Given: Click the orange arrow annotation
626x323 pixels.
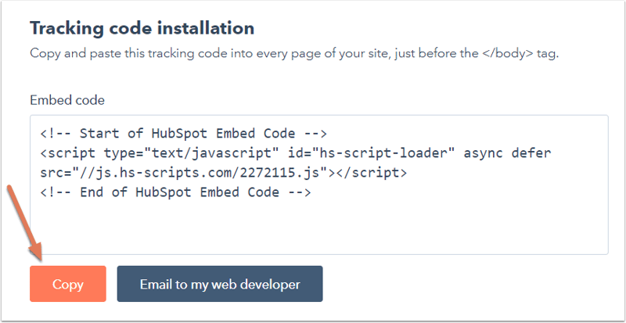Looking at the screenshot, I should click(x=23, y=223).
